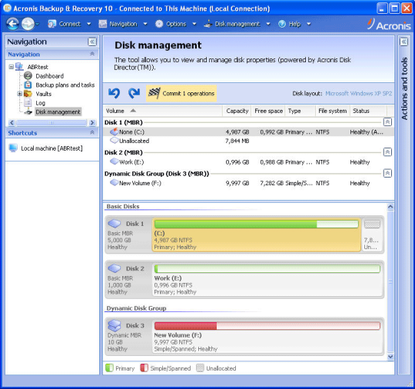Collapse the Dynamic Disk Group list section
Screen dimensions: 415x389
[387, 174]
